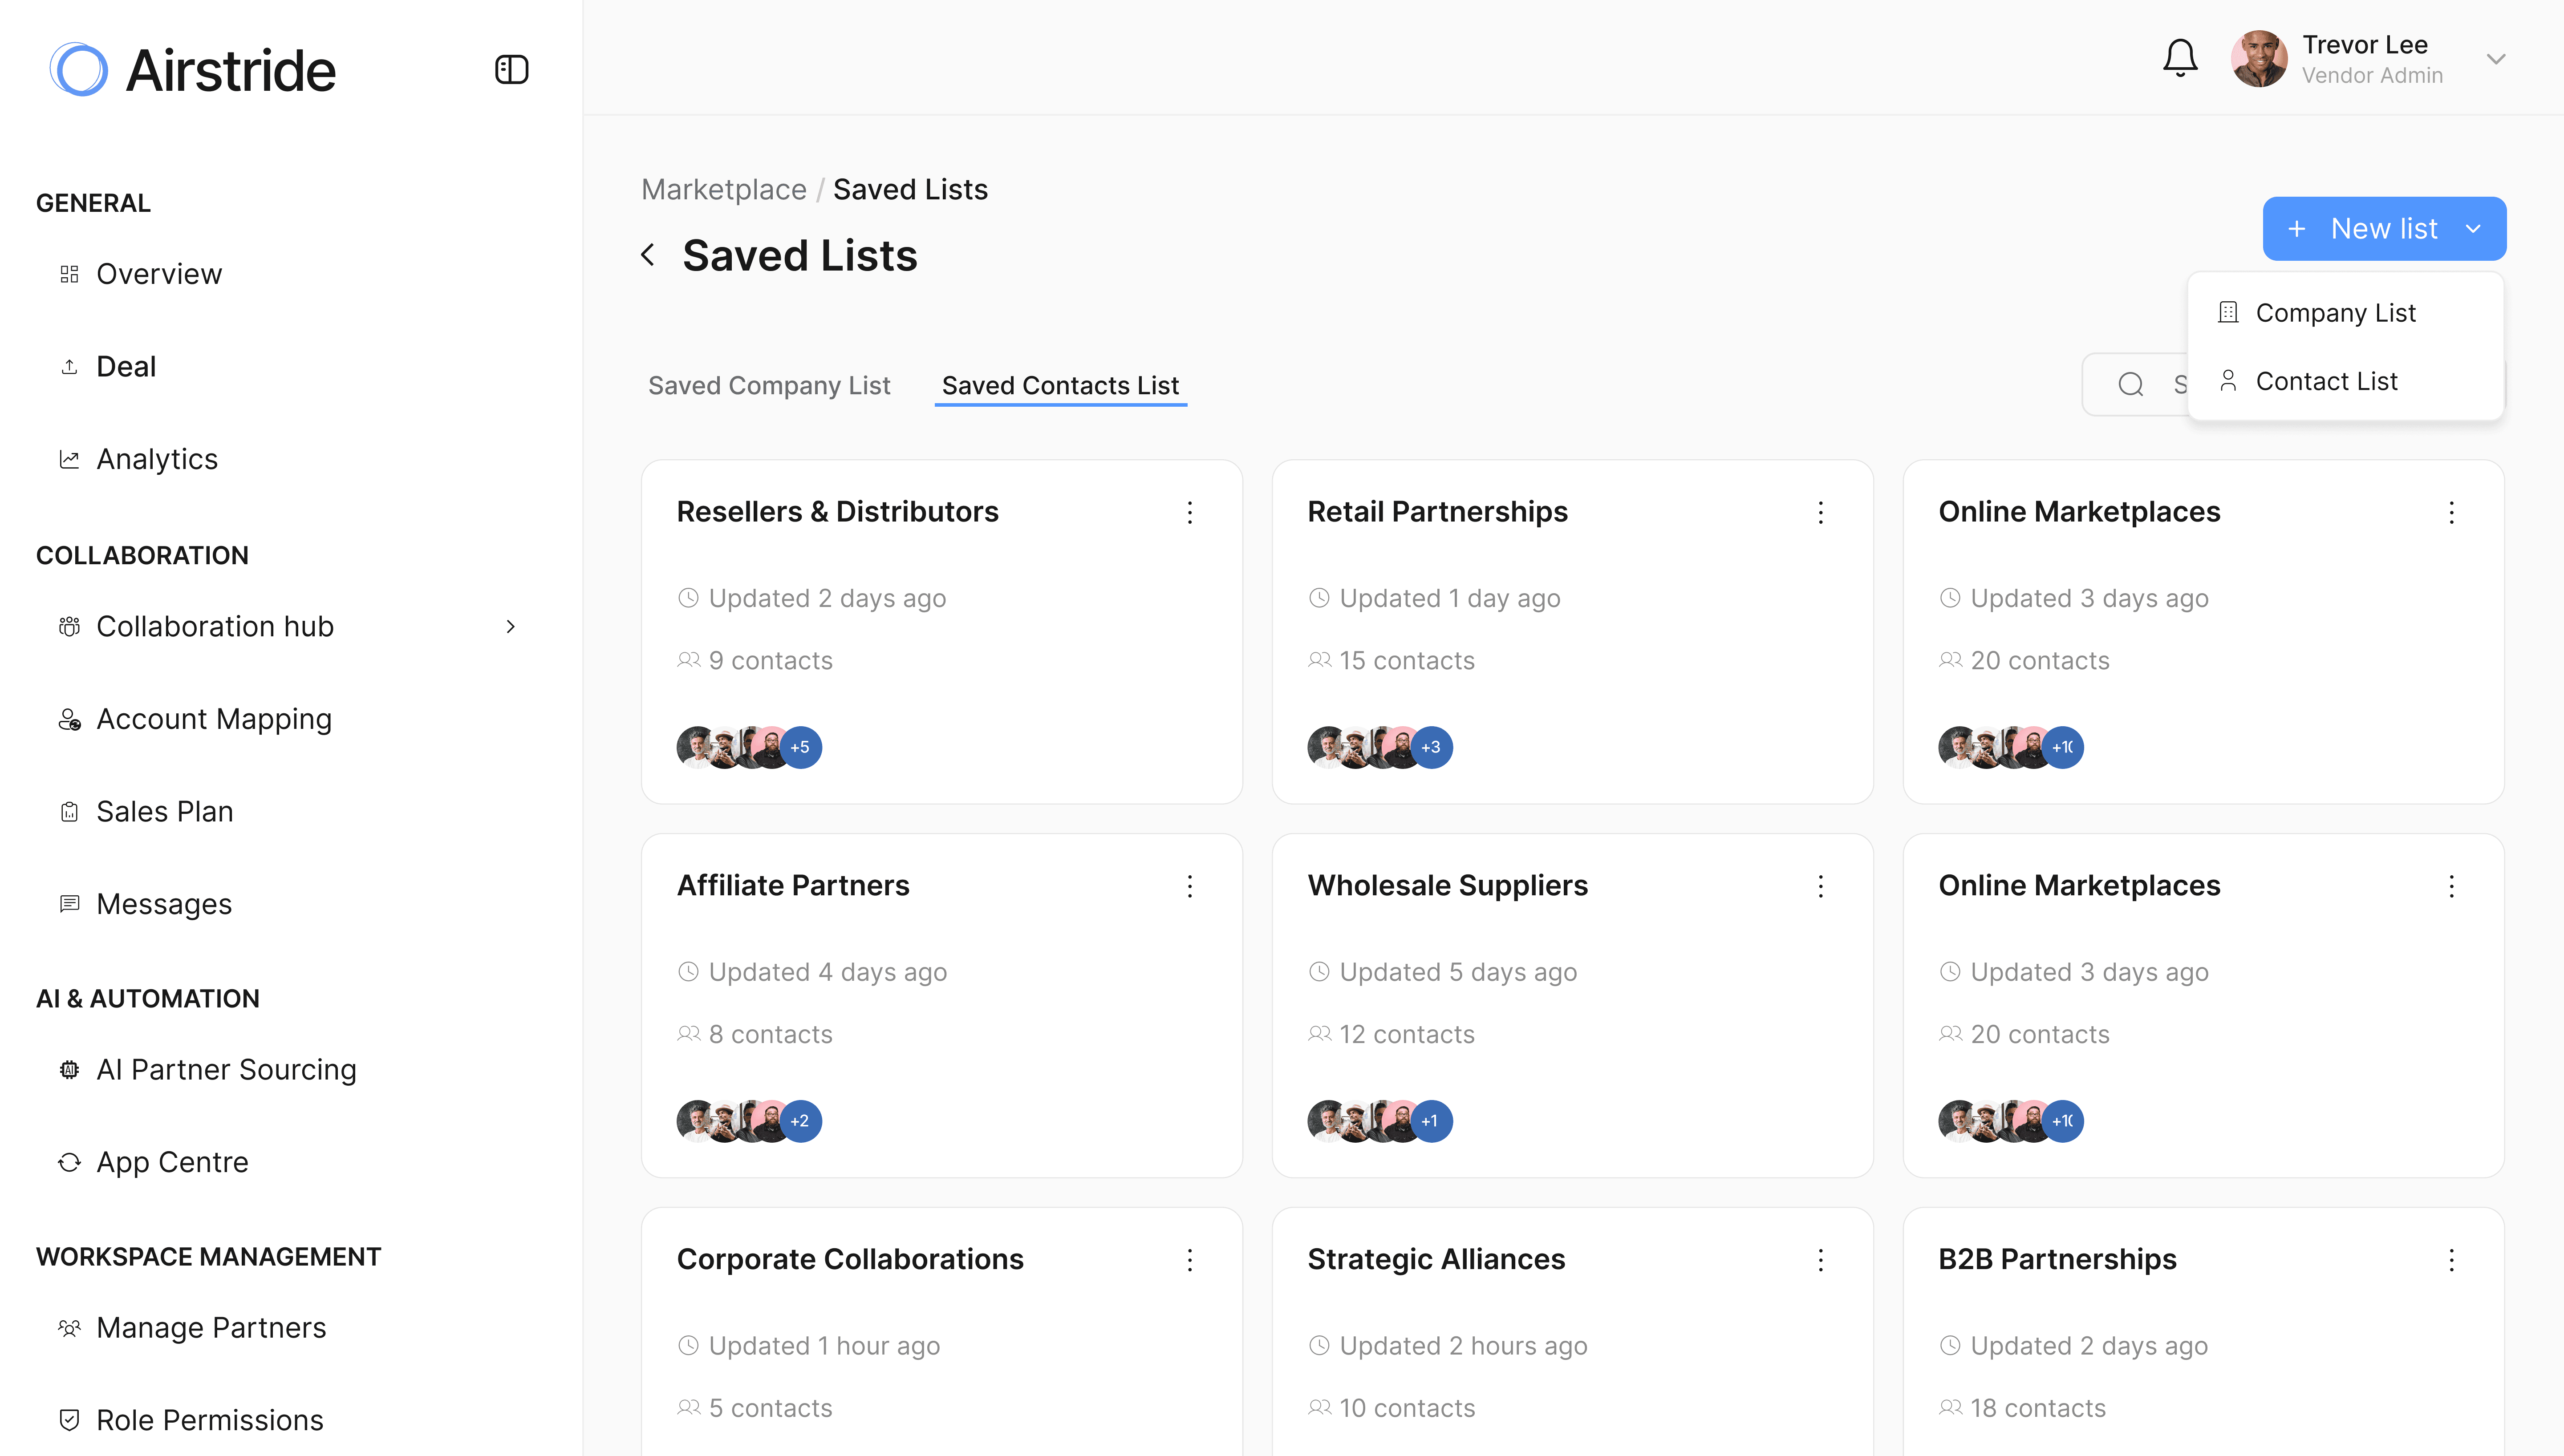2564x1456 pixels.
Task: Go to Account Mapping page
Action: 214,719
